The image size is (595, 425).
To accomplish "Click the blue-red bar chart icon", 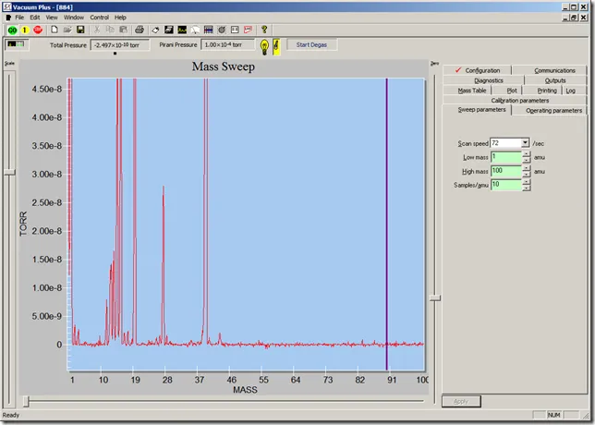I will pos(208,30).
